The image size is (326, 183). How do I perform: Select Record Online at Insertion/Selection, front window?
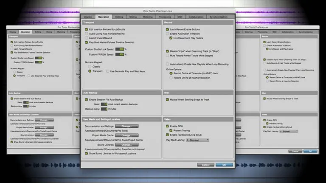pos(171,78)
